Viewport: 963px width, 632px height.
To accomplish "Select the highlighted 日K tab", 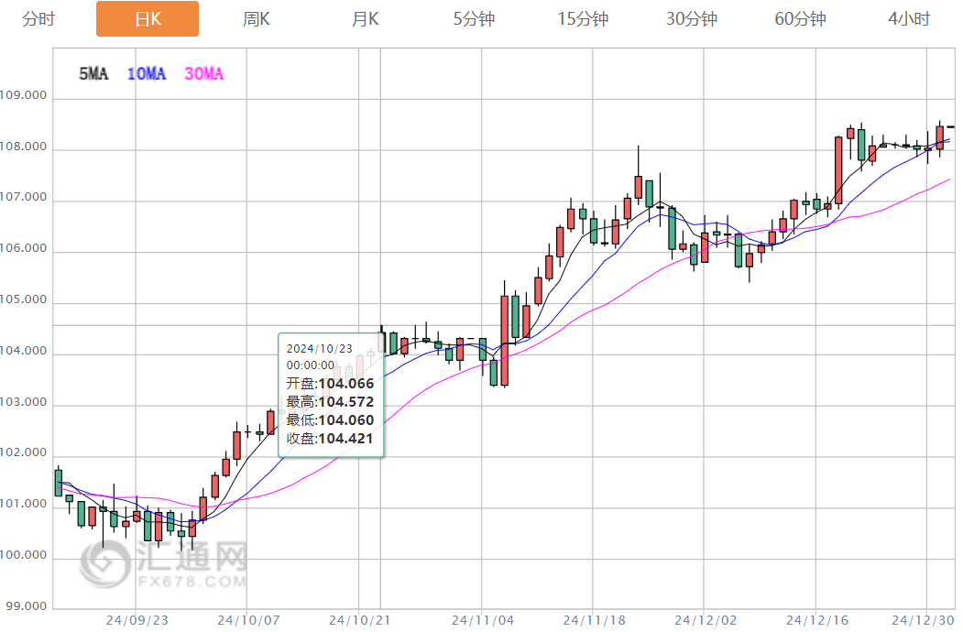I will [148, 19].
